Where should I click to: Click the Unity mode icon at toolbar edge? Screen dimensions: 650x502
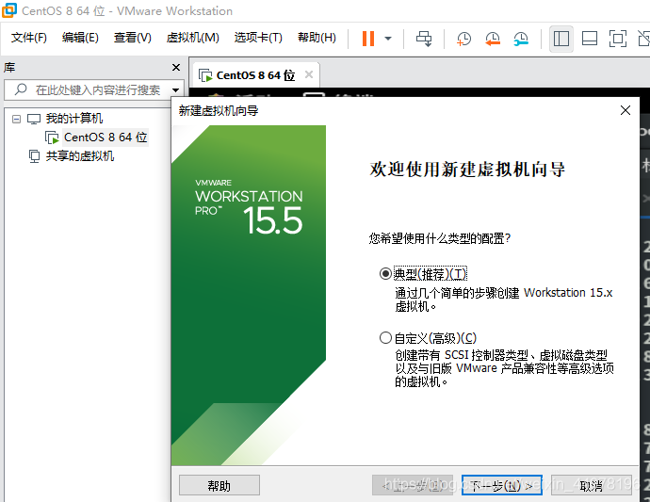pos(643,39)
